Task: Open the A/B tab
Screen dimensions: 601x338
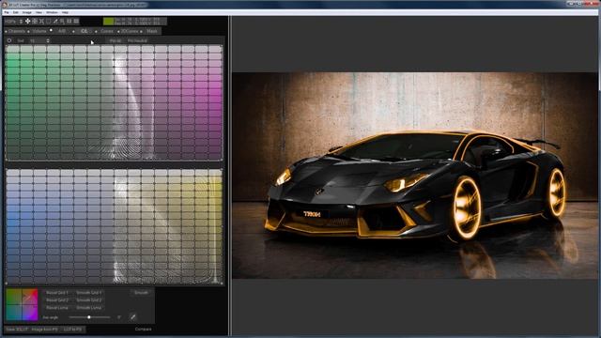Action: pos(62,31)
